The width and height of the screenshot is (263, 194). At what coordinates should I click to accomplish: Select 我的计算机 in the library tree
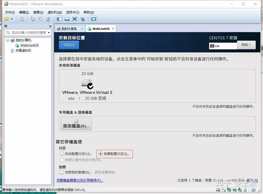coord(23,40)
